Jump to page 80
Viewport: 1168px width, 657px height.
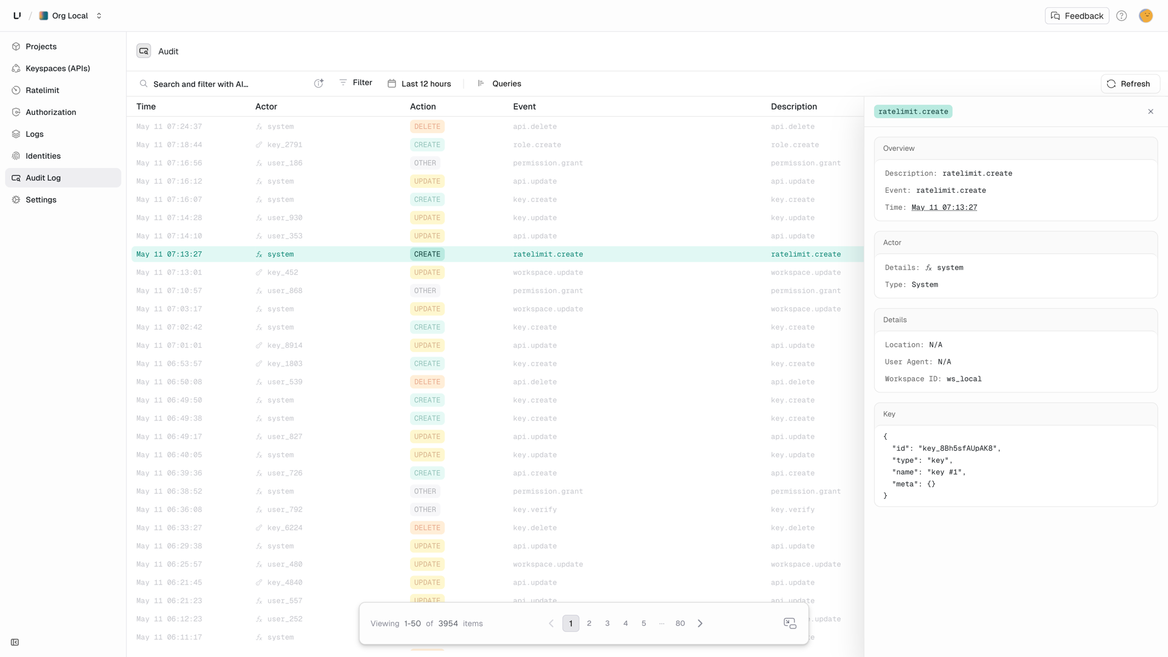tap(680, 624)
